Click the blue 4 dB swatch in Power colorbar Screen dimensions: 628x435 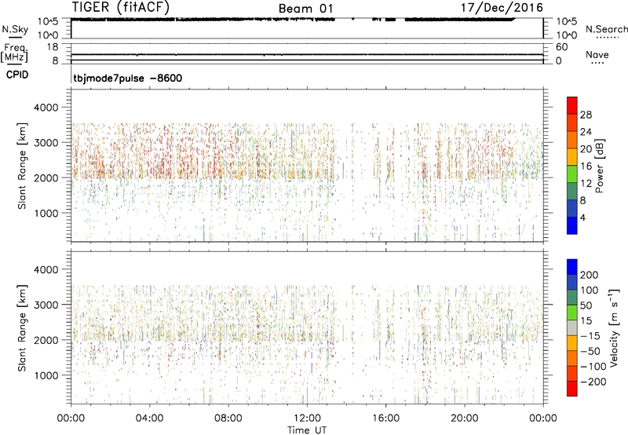coord(572,225)
